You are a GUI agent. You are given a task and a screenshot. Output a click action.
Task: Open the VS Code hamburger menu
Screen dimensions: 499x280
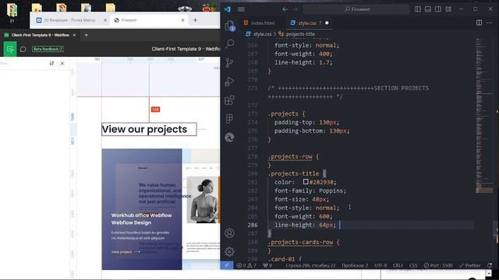tap(241, 9)
